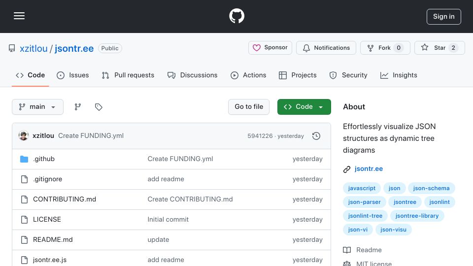The height and width of the screenshot is (266, 473).
Task: Open Notifications settings for the repo
Action: tap(326, 48)
